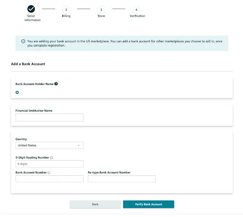Select the step 2 Billing circle
Viewport: 243px width, 217px height.
click(66, 9)
